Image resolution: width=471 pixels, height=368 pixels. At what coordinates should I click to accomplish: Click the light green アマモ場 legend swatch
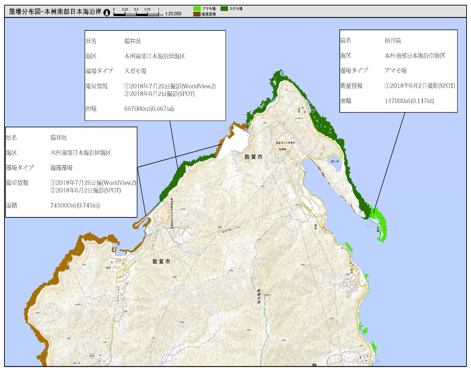click(197, 9)
